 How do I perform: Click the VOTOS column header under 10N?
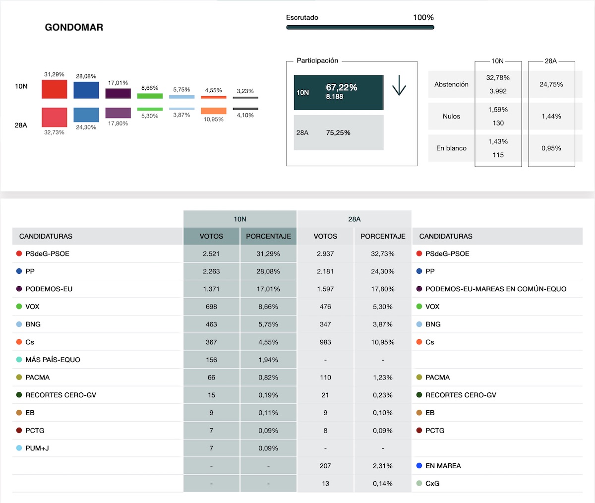[x=211, y=236]
